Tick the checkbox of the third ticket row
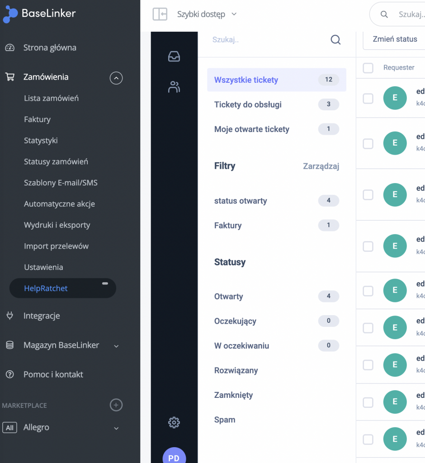The image size is (425, 463). pyautogui.click(x=368, y=195)
